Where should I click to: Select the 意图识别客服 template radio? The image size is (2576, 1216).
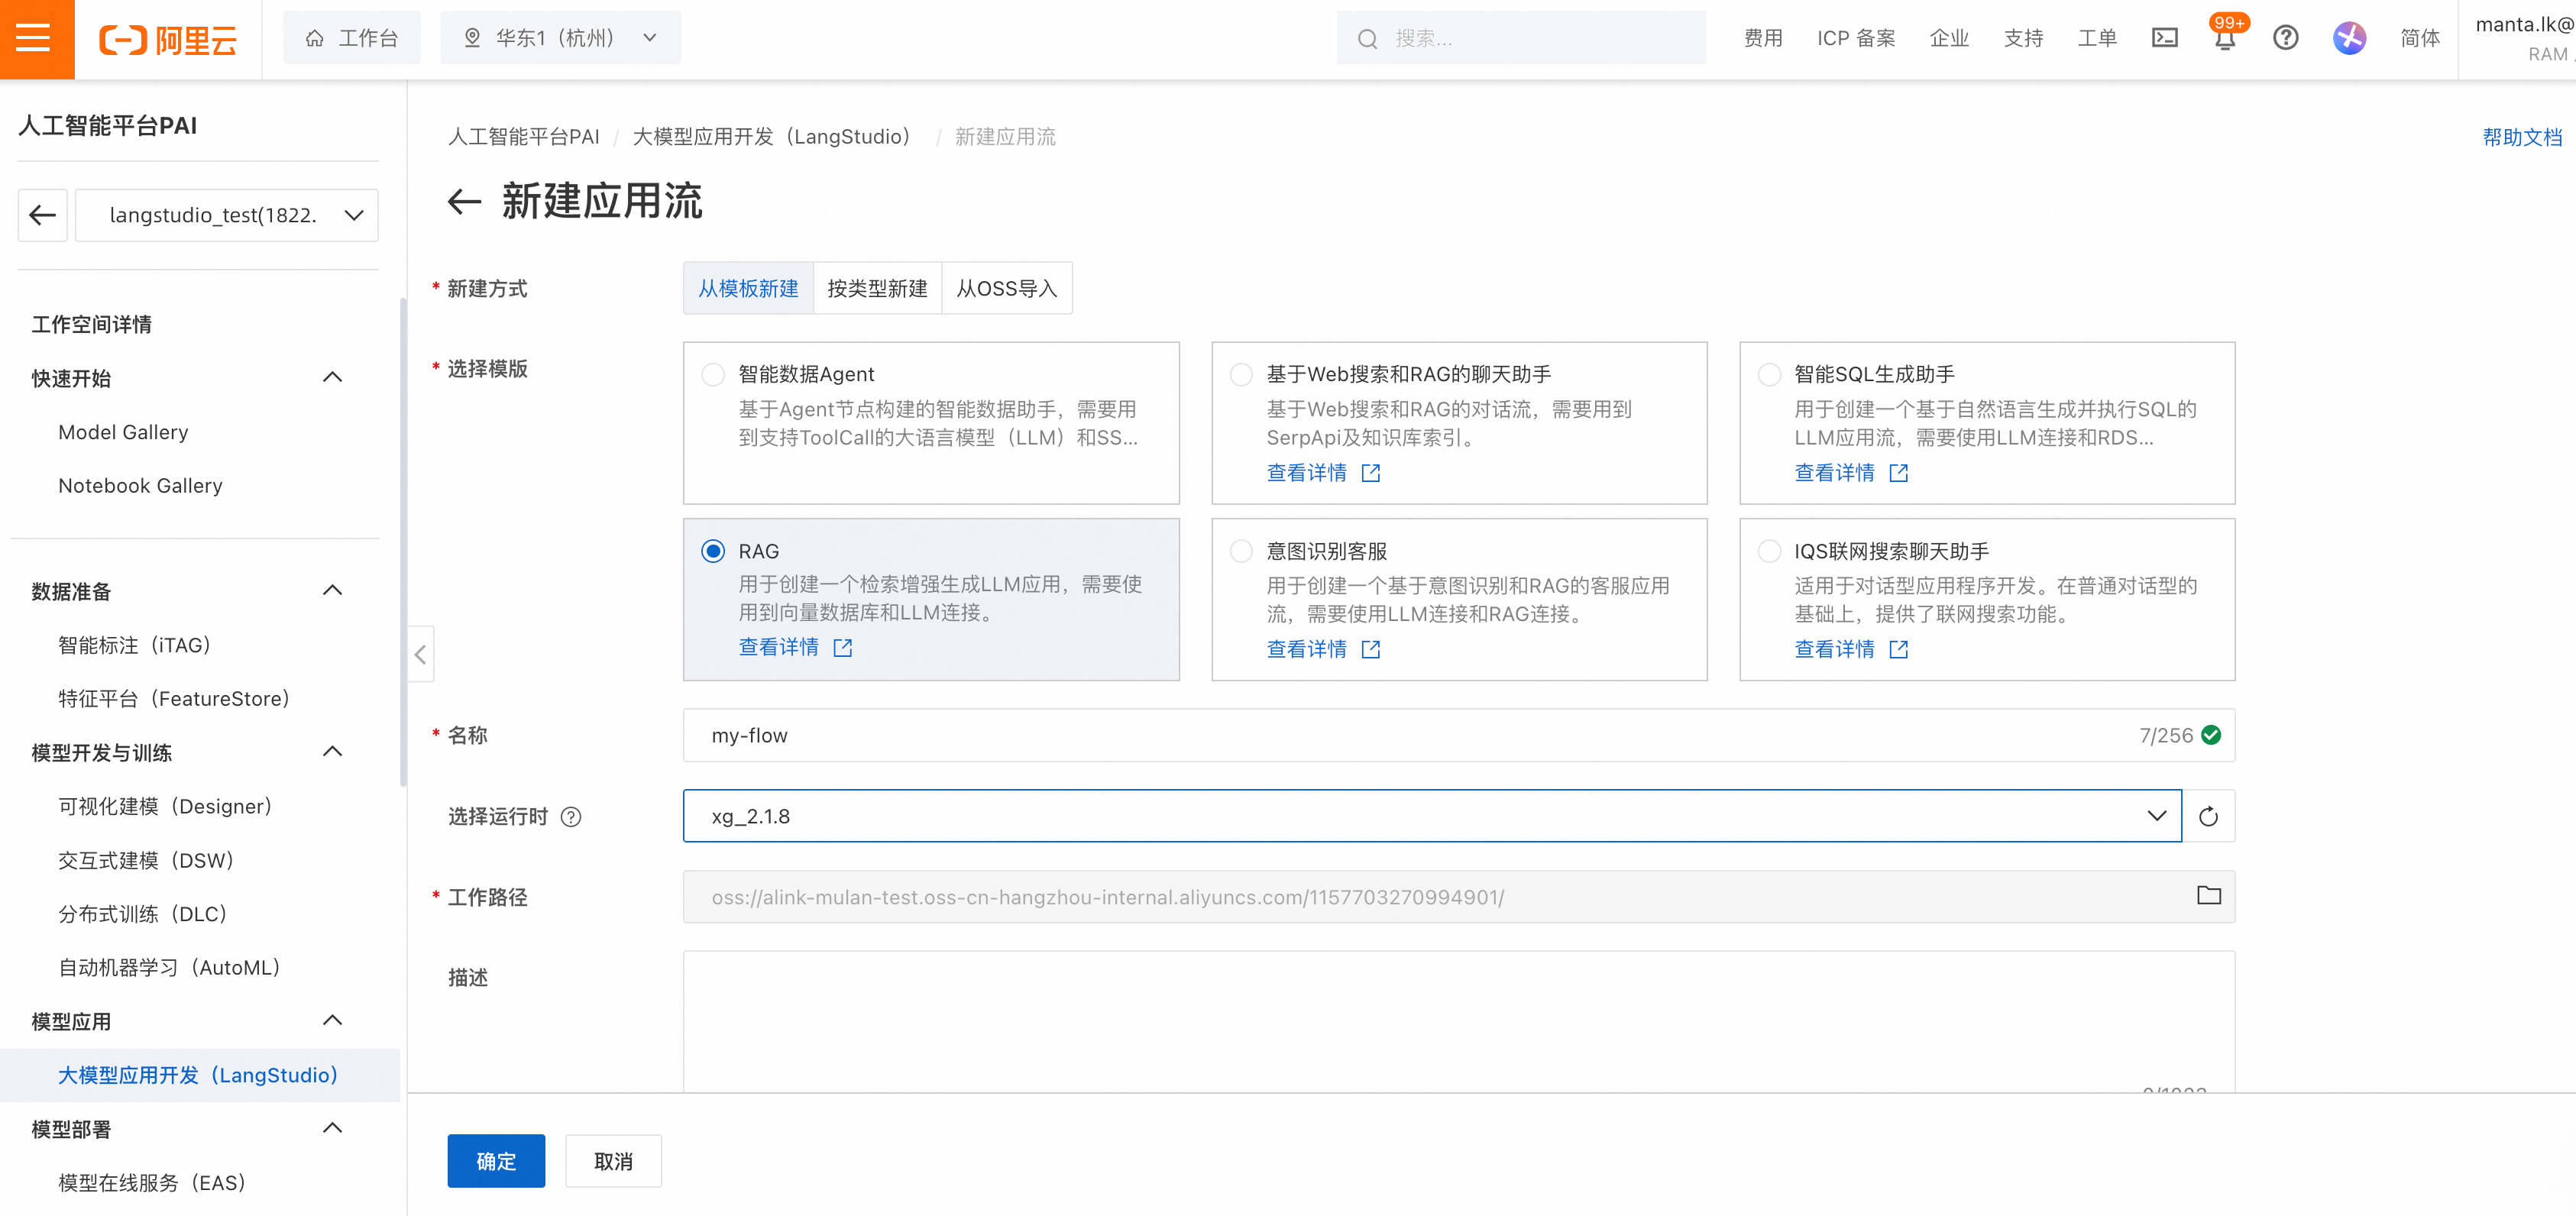[1241, 551]
